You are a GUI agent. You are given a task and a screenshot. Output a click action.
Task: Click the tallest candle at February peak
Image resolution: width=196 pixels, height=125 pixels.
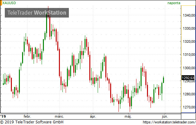48,12
